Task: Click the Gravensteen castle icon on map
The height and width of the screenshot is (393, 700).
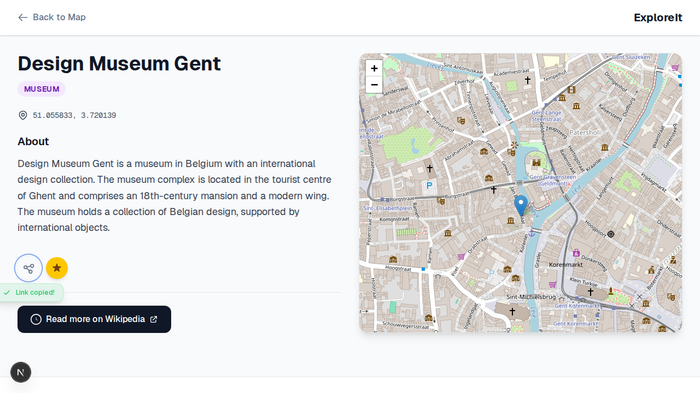Action: click(536, 162)
